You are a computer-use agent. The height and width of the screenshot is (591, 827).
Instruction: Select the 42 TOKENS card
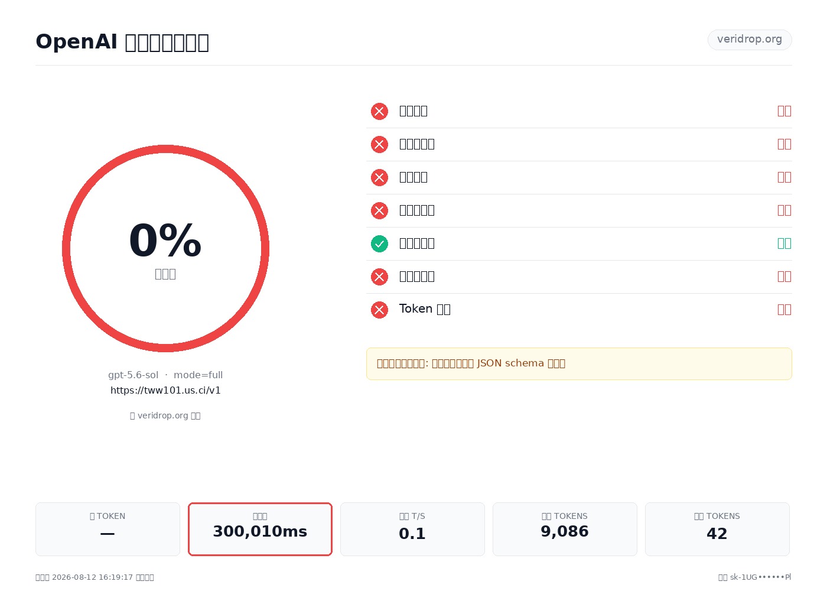pos(717,529)
